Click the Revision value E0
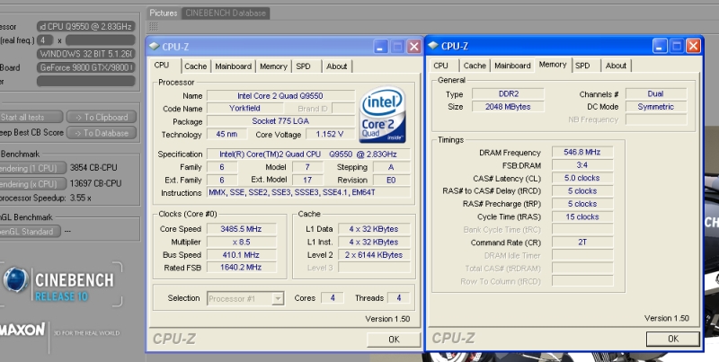 [392, 180]
